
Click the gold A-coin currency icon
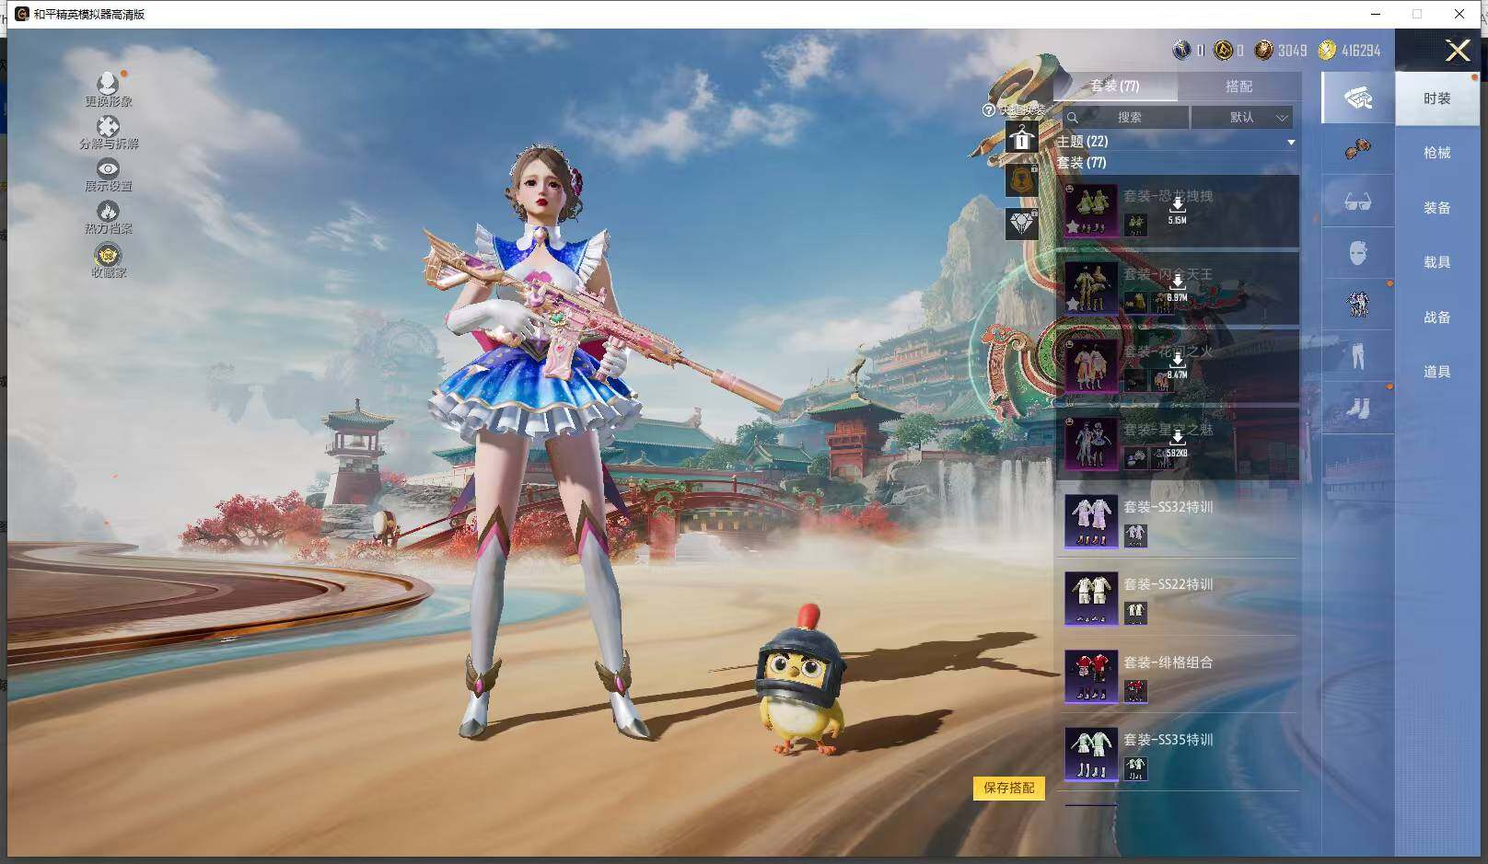pos(1223,50)
